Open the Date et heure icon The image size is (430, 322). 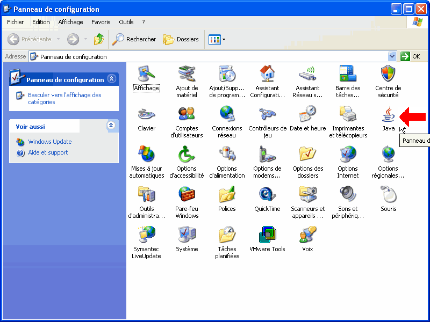(x=307, y=115)
